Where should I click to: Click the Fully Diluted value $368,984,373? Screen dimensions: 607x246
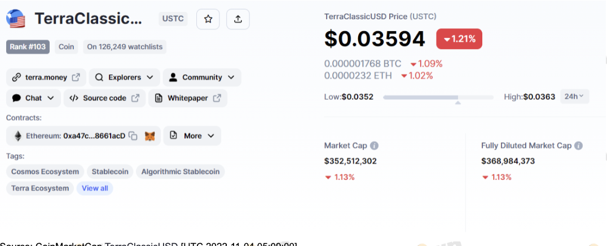[x=508, y=161]
